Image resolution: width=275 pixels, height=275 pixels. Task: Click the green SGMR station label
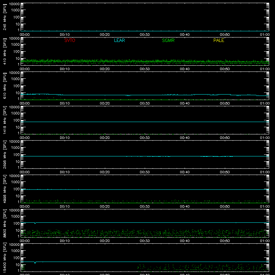(168, 40)
